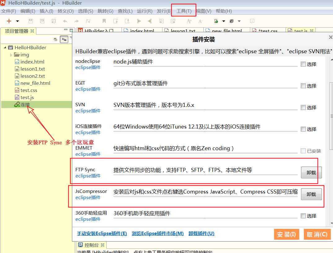The height and width of the screenshot is (253, 333).
Task: Open the 查找(L) menu
Action: [x=125, y=11]
